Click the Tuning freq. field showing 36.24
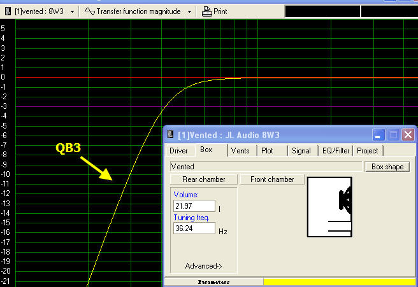 pos(194,228)
